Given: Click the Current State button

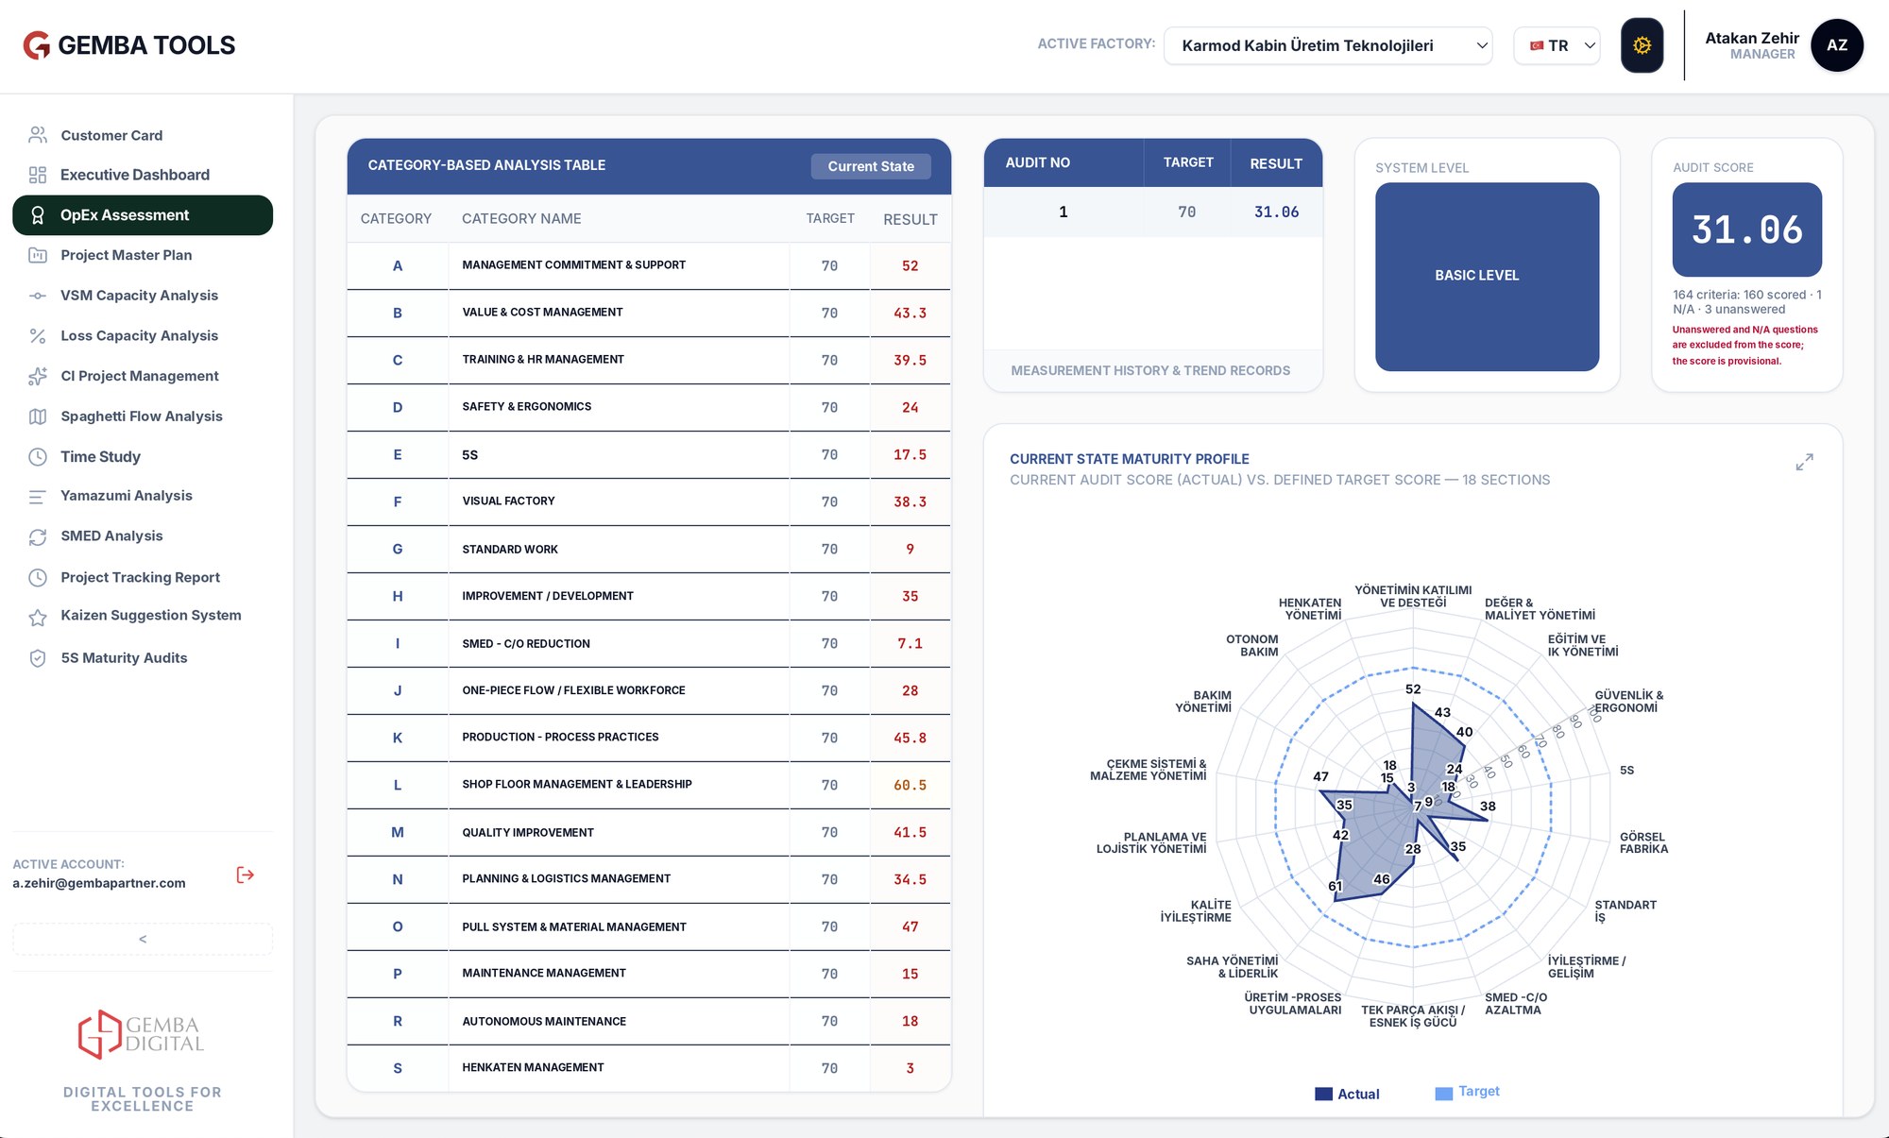Looking at the screenshot, I should click(x=871, y=166).
